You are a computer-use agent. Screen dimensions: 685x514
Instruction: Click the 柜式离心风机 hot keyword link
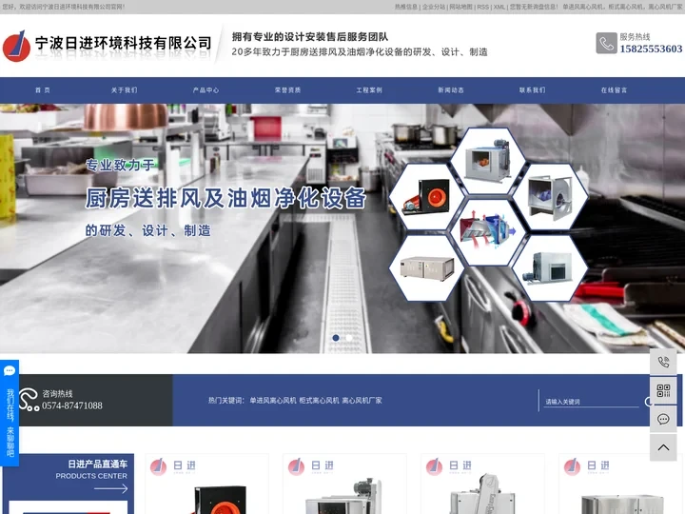coord(319,401)
